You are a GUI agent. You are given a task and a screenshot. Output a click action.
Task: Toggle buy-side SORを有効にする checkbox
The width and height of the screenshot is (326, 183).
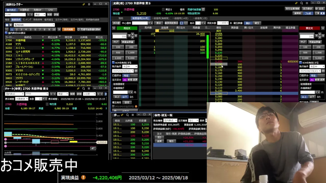(x=300, y=63)
